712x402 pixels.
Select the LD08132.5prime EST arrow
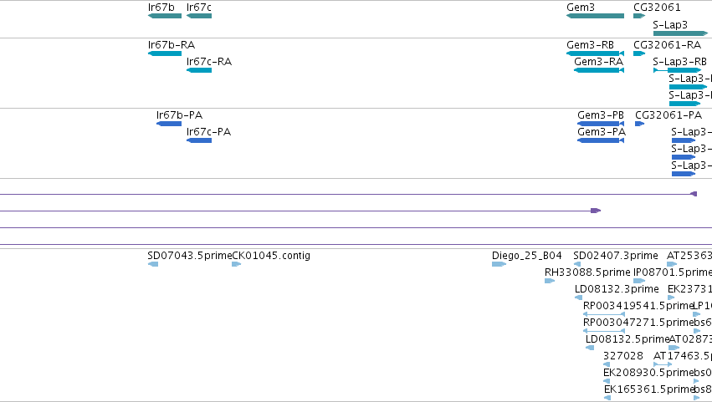(590, 348)
